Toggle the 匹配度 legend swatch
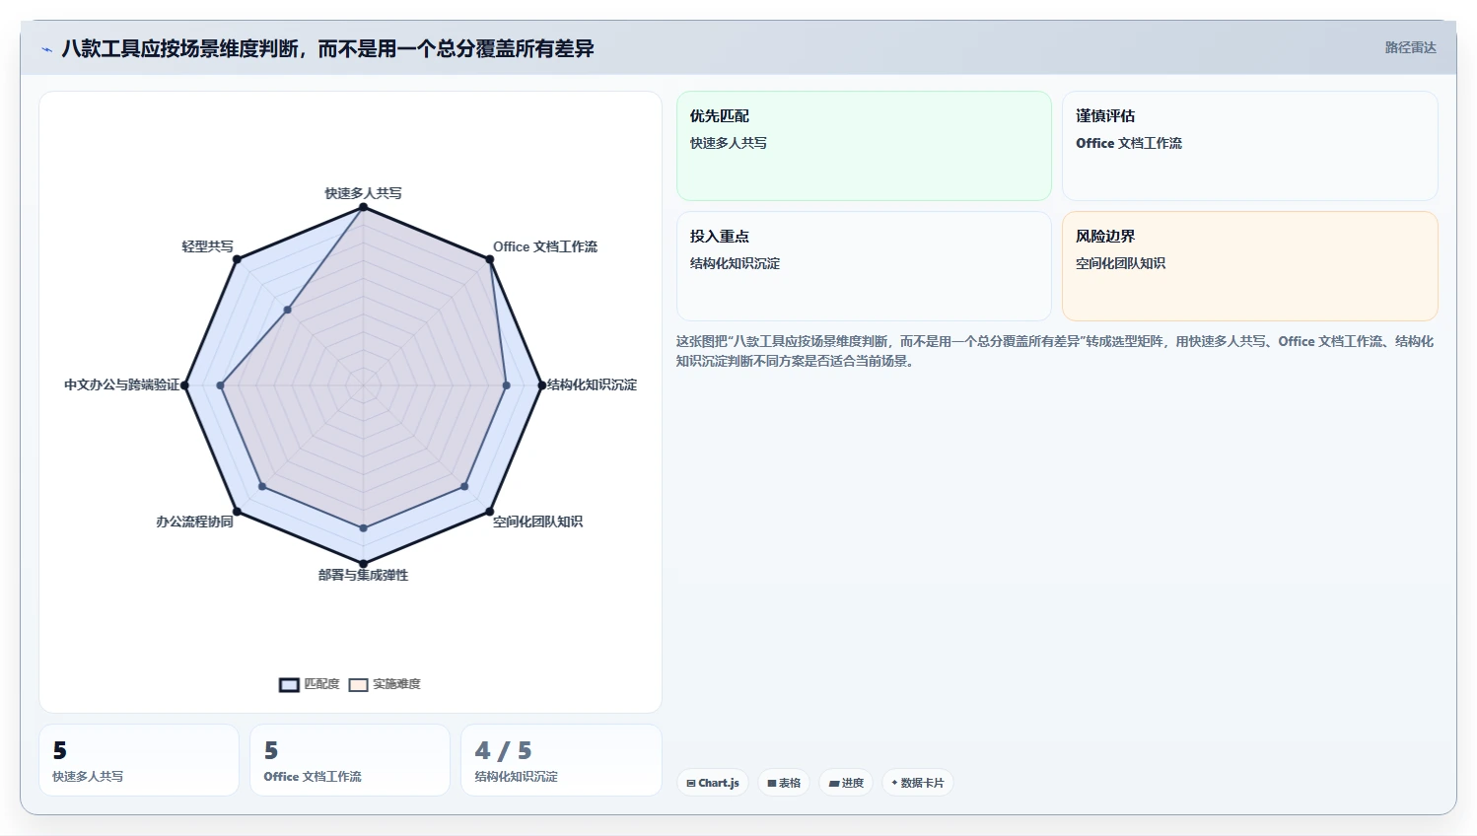The height and width of the screenshot is (836, 1477). tap(289, 684)
